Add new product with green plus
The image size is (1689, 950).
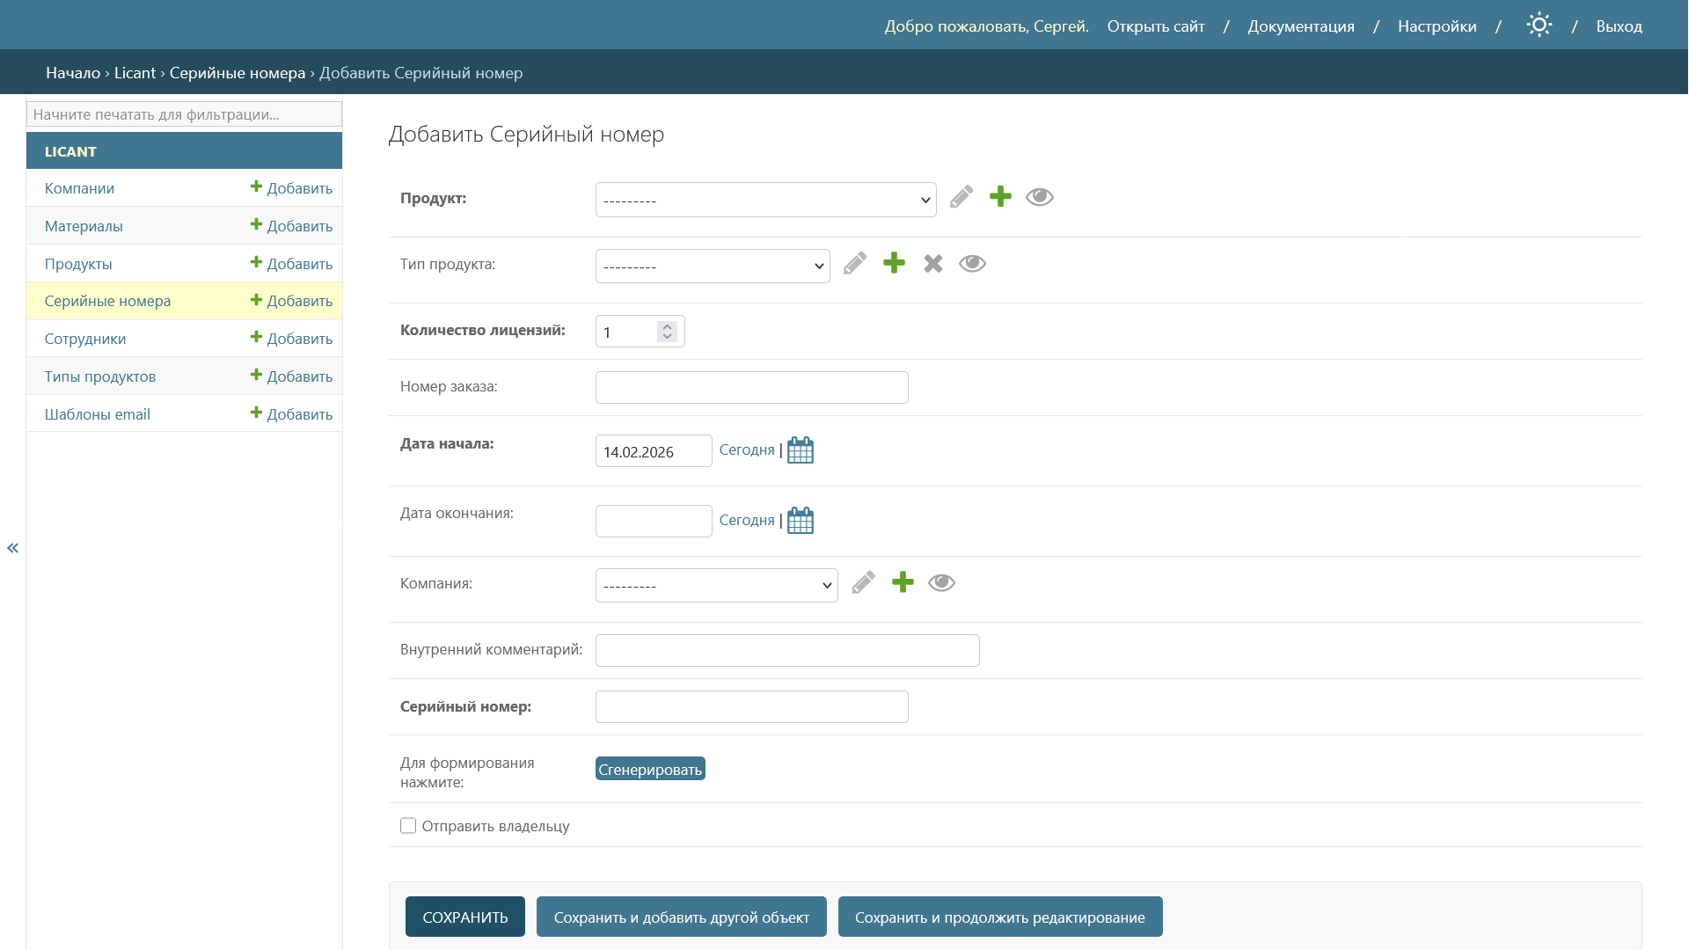coord(1000,197)
